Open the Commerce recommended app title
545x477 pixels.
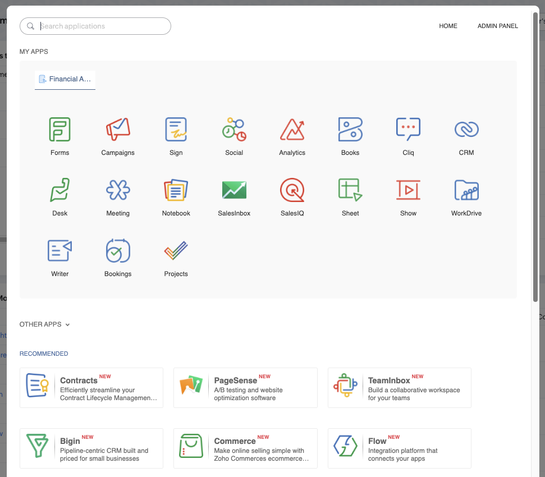pyautogui.click(x=235, y=441)
